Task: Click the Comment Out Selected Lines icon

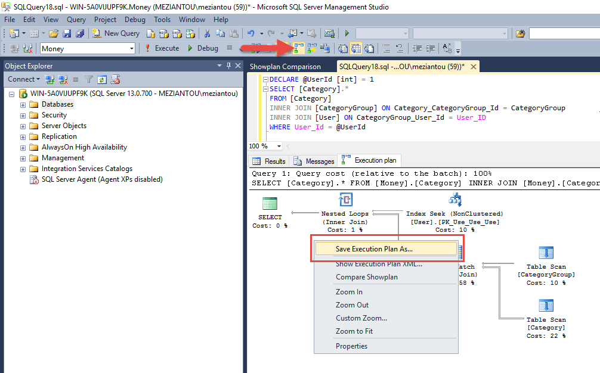Action: pos(386,48)
